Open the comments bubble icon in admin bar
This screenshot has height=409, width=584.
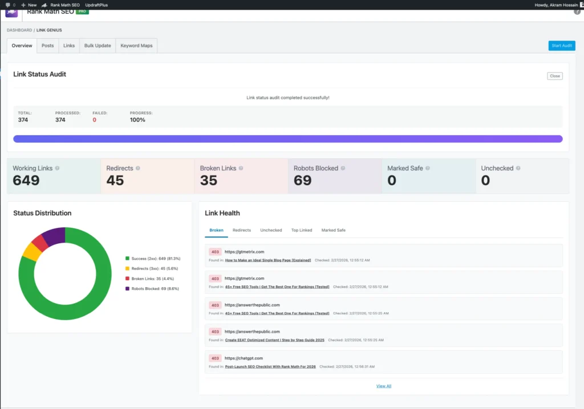coord(7,5)
